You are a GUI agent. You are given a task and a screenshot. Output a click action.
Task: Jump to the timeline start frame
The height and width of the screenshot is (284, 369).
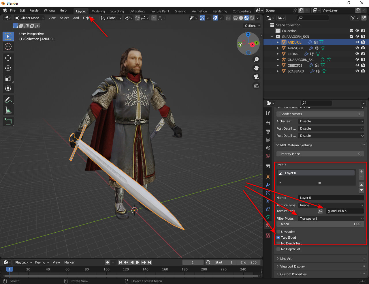pyautogui.click(x=121, y=262)
